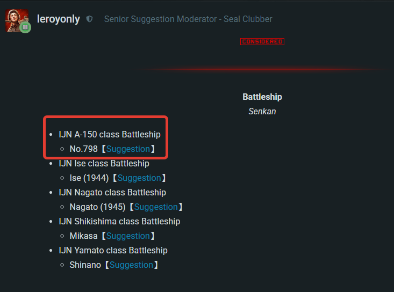
Task: Click the italic Senkan subtitle
Action: (x=262, y=111)
